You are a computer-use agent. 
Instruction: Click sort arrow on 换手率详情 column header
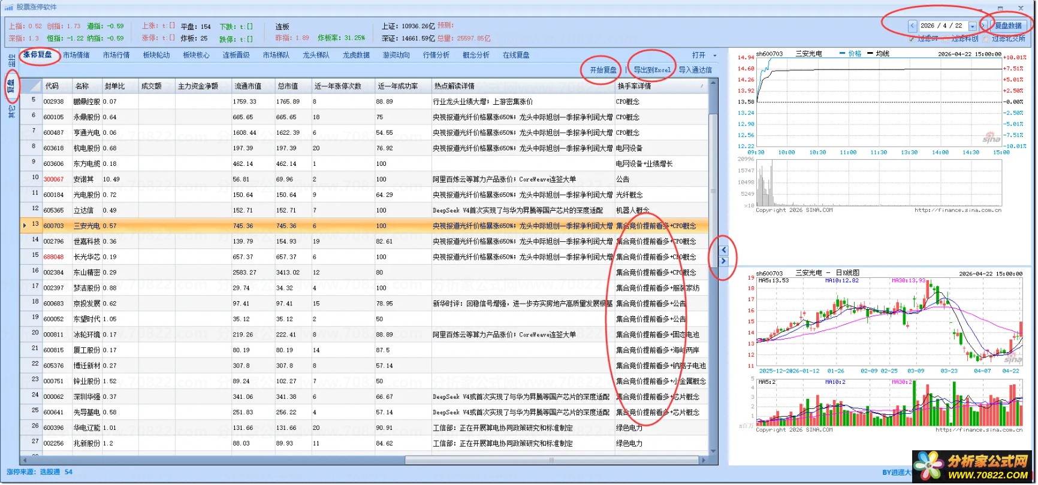702,86
